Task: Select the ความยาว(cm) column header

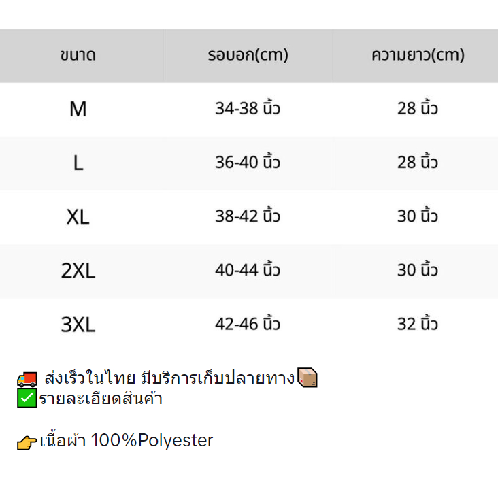Action: tap(418, 56)
